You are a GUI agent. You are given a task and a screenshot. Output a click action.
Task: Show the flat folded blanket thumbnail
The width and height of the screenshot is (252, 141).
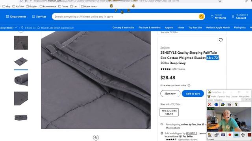pos(21,61)
